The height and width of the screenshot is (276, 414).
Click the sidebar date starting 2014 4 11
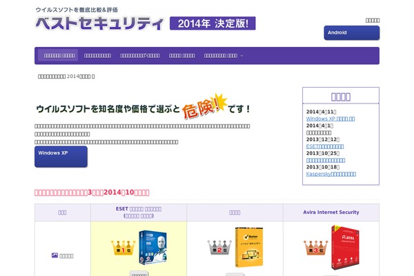pyautogui.click(x=321, y=112)
